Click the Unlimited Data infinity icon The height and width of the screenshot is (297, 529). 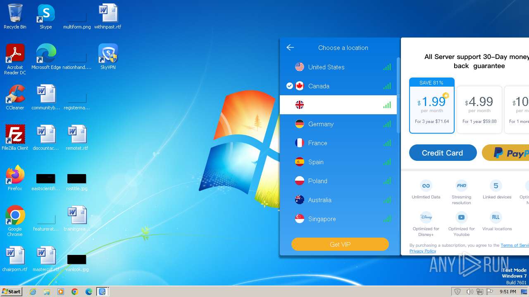point(426,185)
